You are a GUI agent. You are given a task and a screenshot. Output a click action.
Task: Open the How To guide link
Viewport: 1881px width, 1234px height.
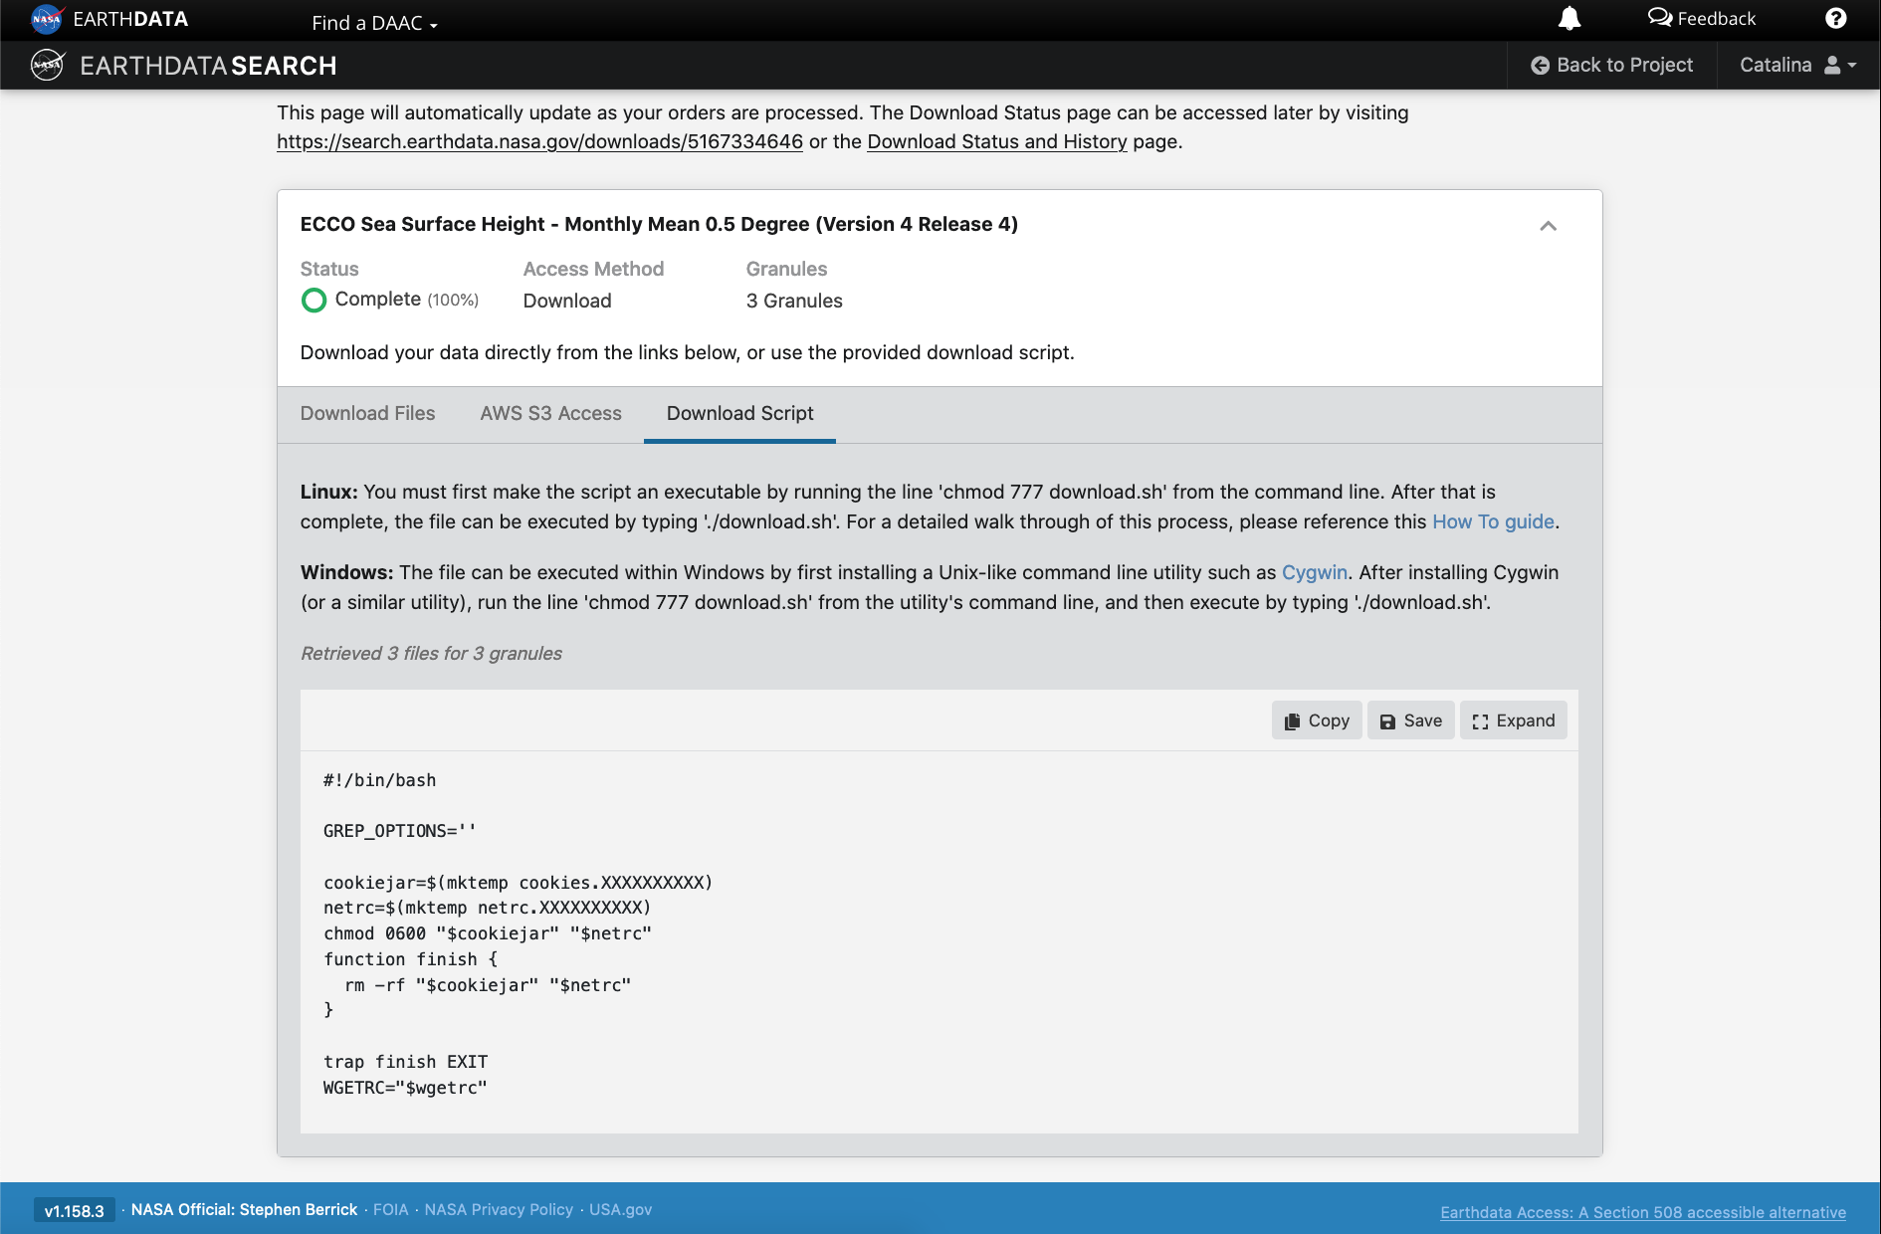1492,522
